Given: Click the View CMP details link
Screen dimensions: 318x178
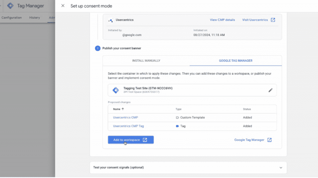Looking at the screenshot, I should [x=222, y=20].
